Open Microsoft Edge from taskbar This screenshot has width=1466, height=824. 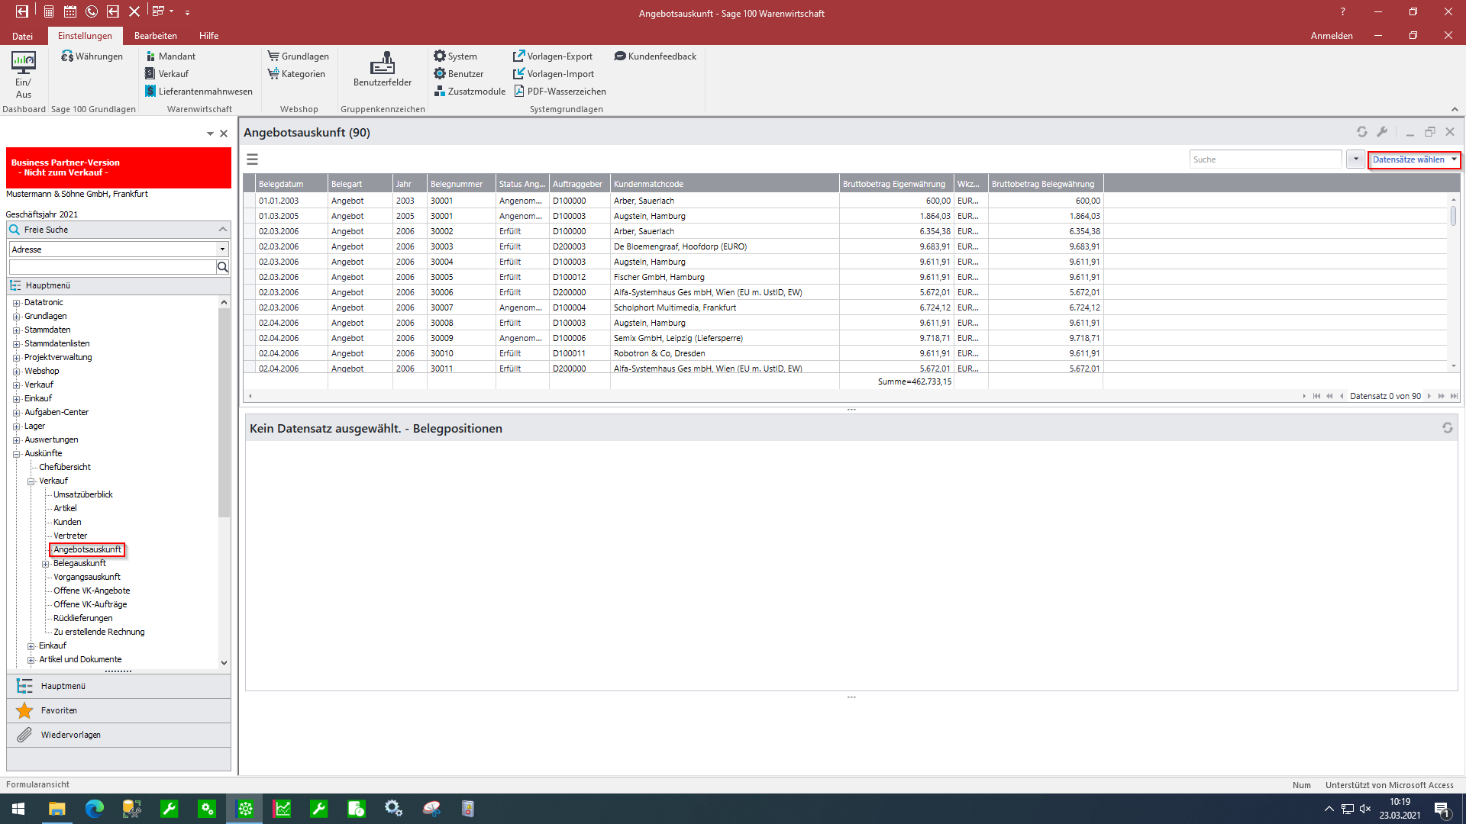pos(94,809)
